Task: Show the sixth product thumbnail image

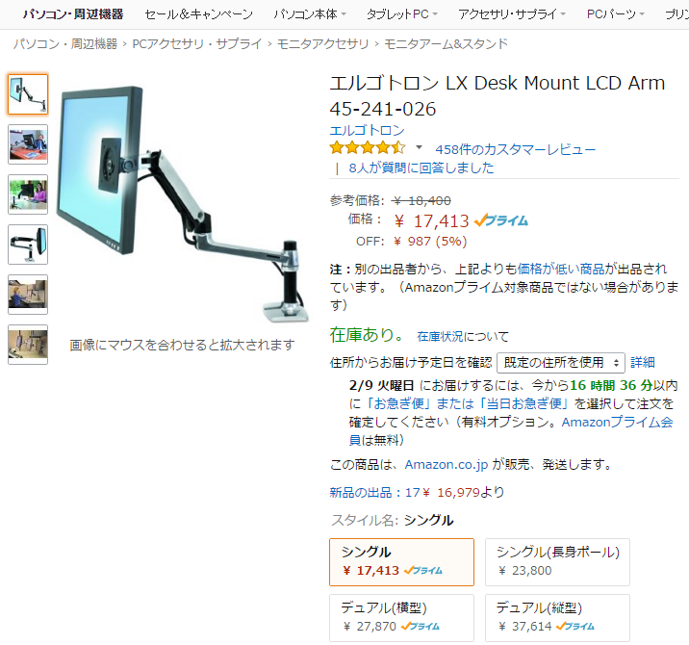Action: pyautogui.click(x=28, y=345)
